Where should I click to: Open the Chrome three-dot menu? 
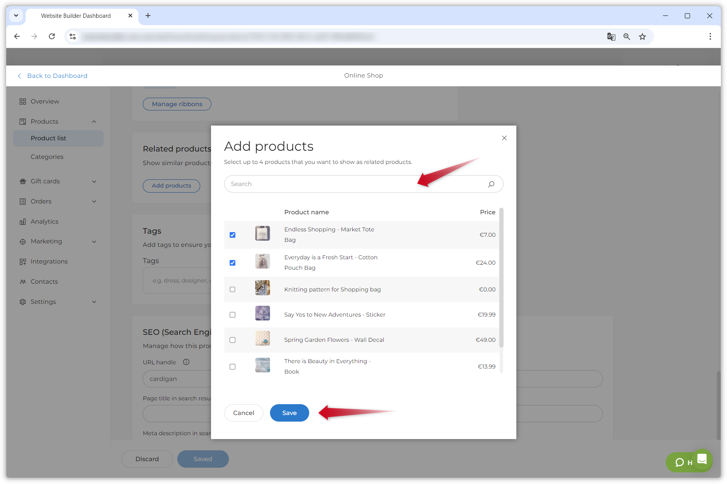[x=710, y=36]
